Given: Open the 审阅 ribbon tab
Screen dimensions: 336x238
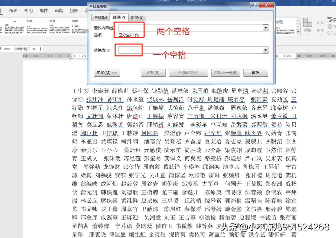Looking at the screenshot, I should tap(59, 10).
